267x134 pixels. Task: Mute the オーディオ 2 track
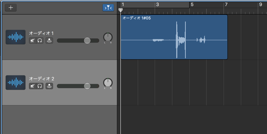point(33,86)
